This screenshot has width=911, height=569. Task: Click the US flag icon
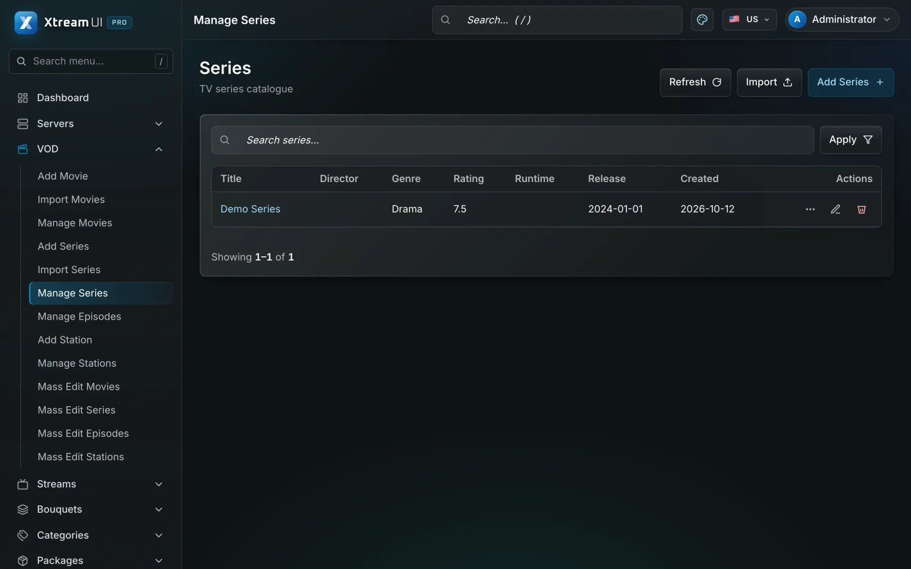tap(734, 19)
